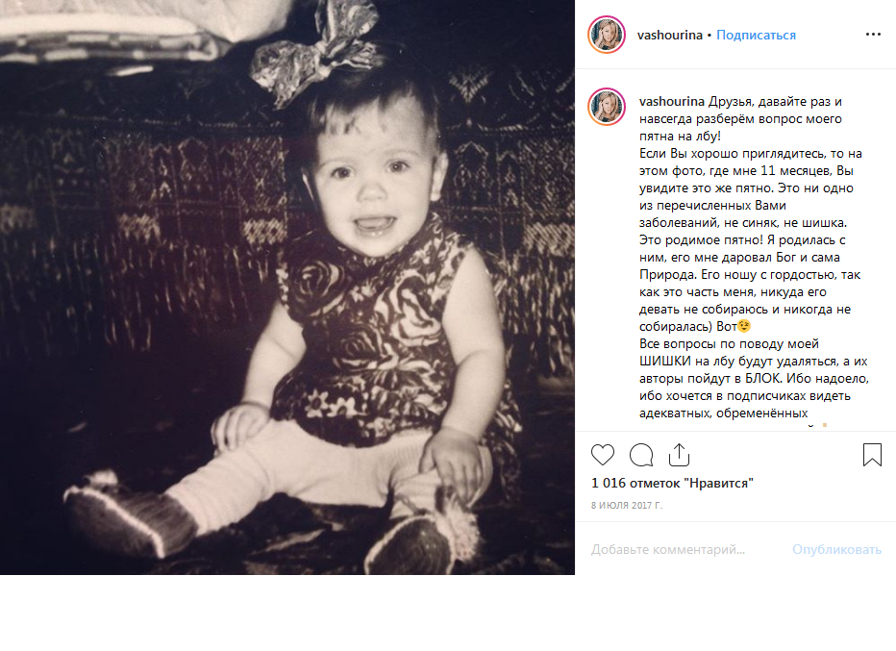Share the post using the share icon
The image size is (896, 651).
[679, 455]
